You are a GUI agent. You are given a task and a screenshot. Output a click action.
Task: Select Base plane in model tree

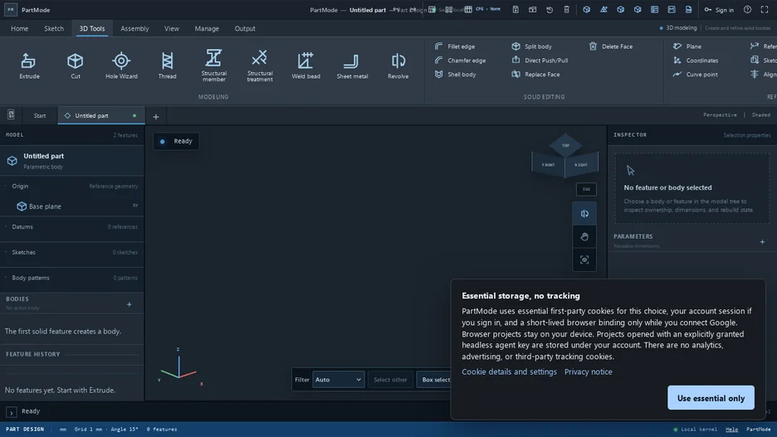(x=72, y=206)
